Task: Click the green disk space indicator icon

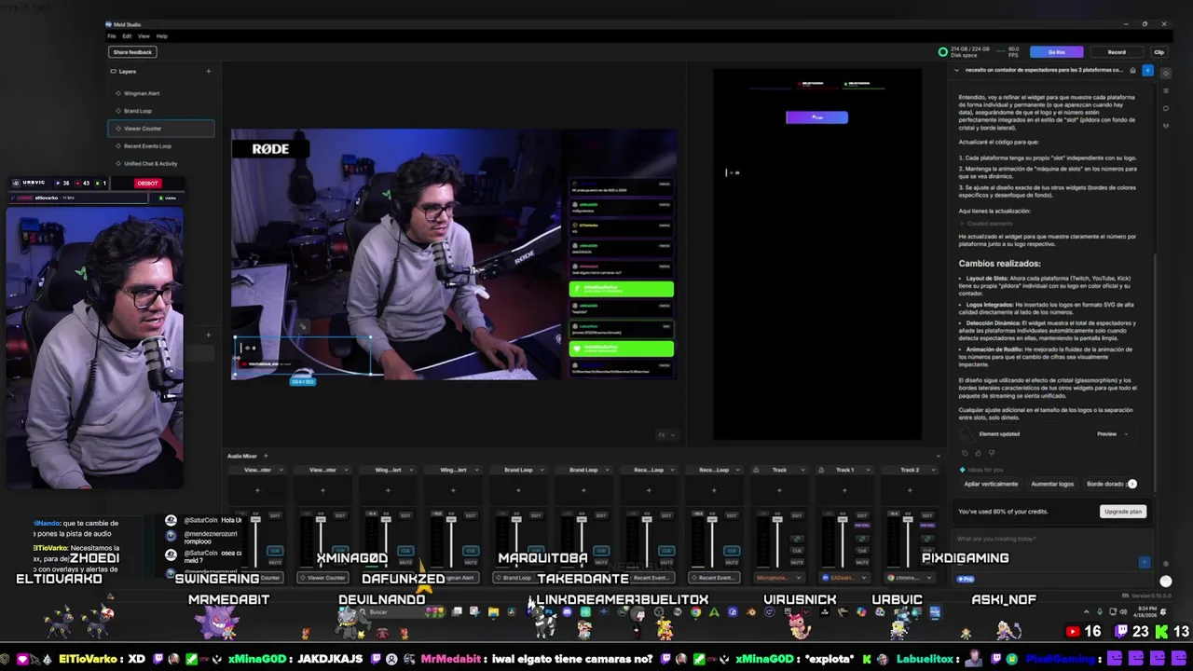Action: [943, 52]
